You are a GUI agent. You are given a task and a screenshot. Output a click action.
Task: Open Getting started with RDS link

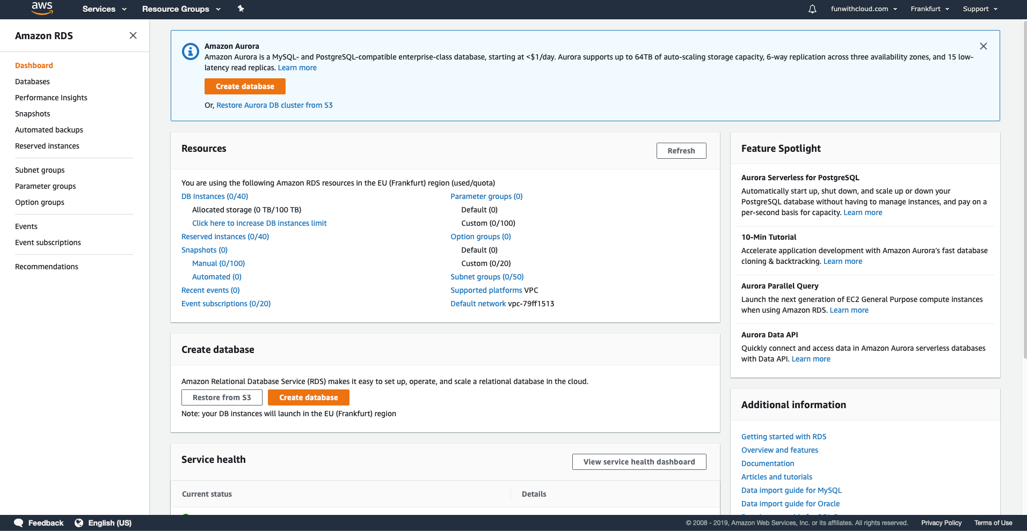pyautogui.click(x=784, y=437)
